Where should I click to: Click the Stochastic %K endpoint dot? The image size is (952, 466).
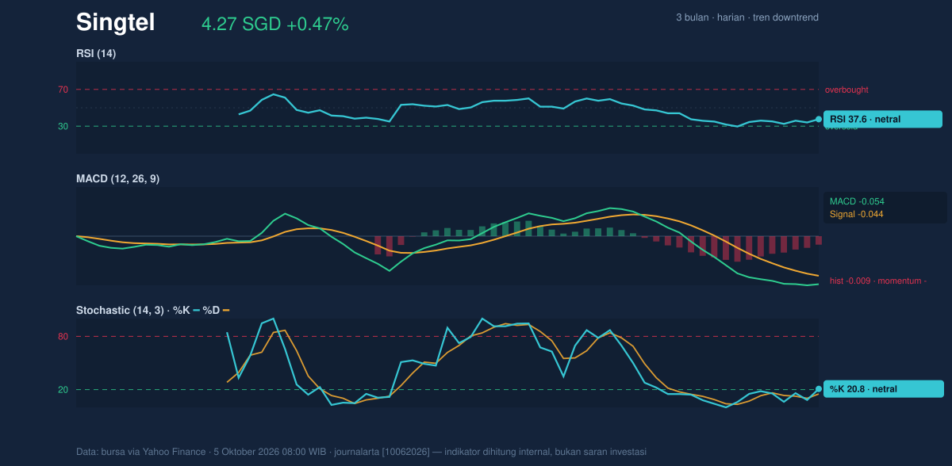(x=819, y=389)
